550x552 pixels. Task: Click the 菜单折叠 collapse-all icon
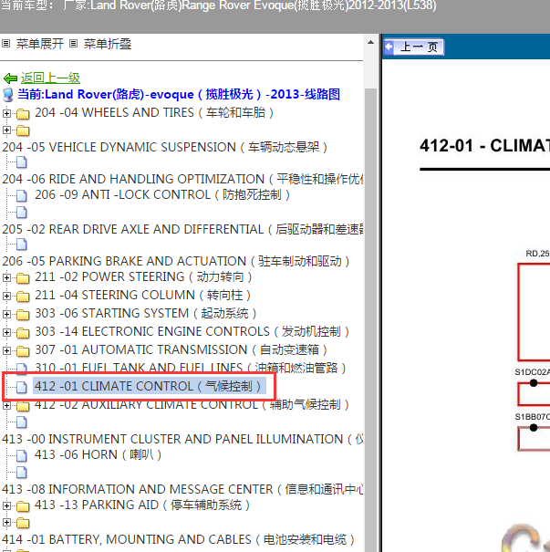tap(73, 44)
